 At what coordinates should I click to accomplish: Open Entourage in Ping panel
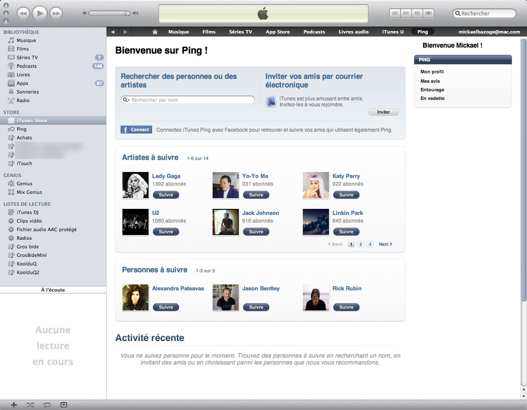coord(432,90)
